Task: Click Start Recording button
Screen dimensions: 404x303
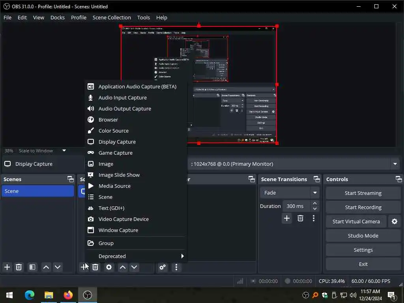Action: (x=363, y=208)
